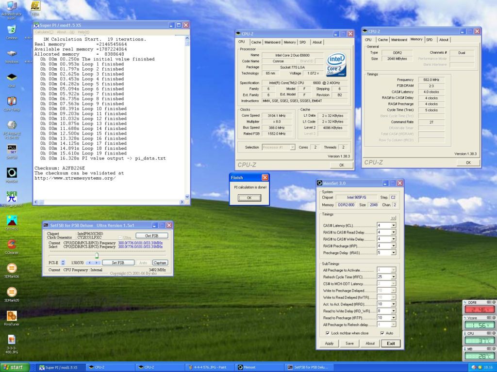
Task: Click About button in MemSet
Action: pos(370,343)
